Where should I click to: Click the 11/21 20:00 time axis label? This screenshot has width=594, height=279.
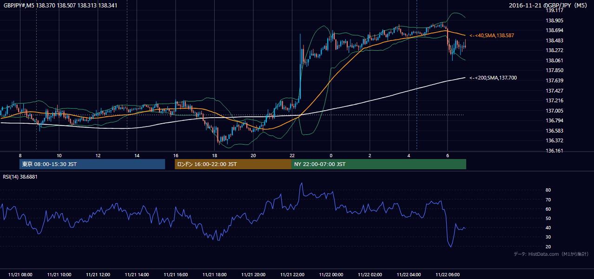point(253,275)
